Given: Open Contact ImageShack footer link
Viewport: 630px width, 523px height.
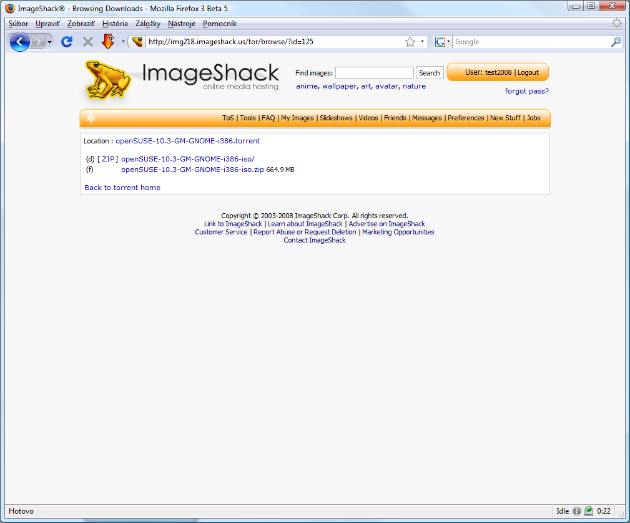Looking at the screenshot, I should click(x=315, y=240).
